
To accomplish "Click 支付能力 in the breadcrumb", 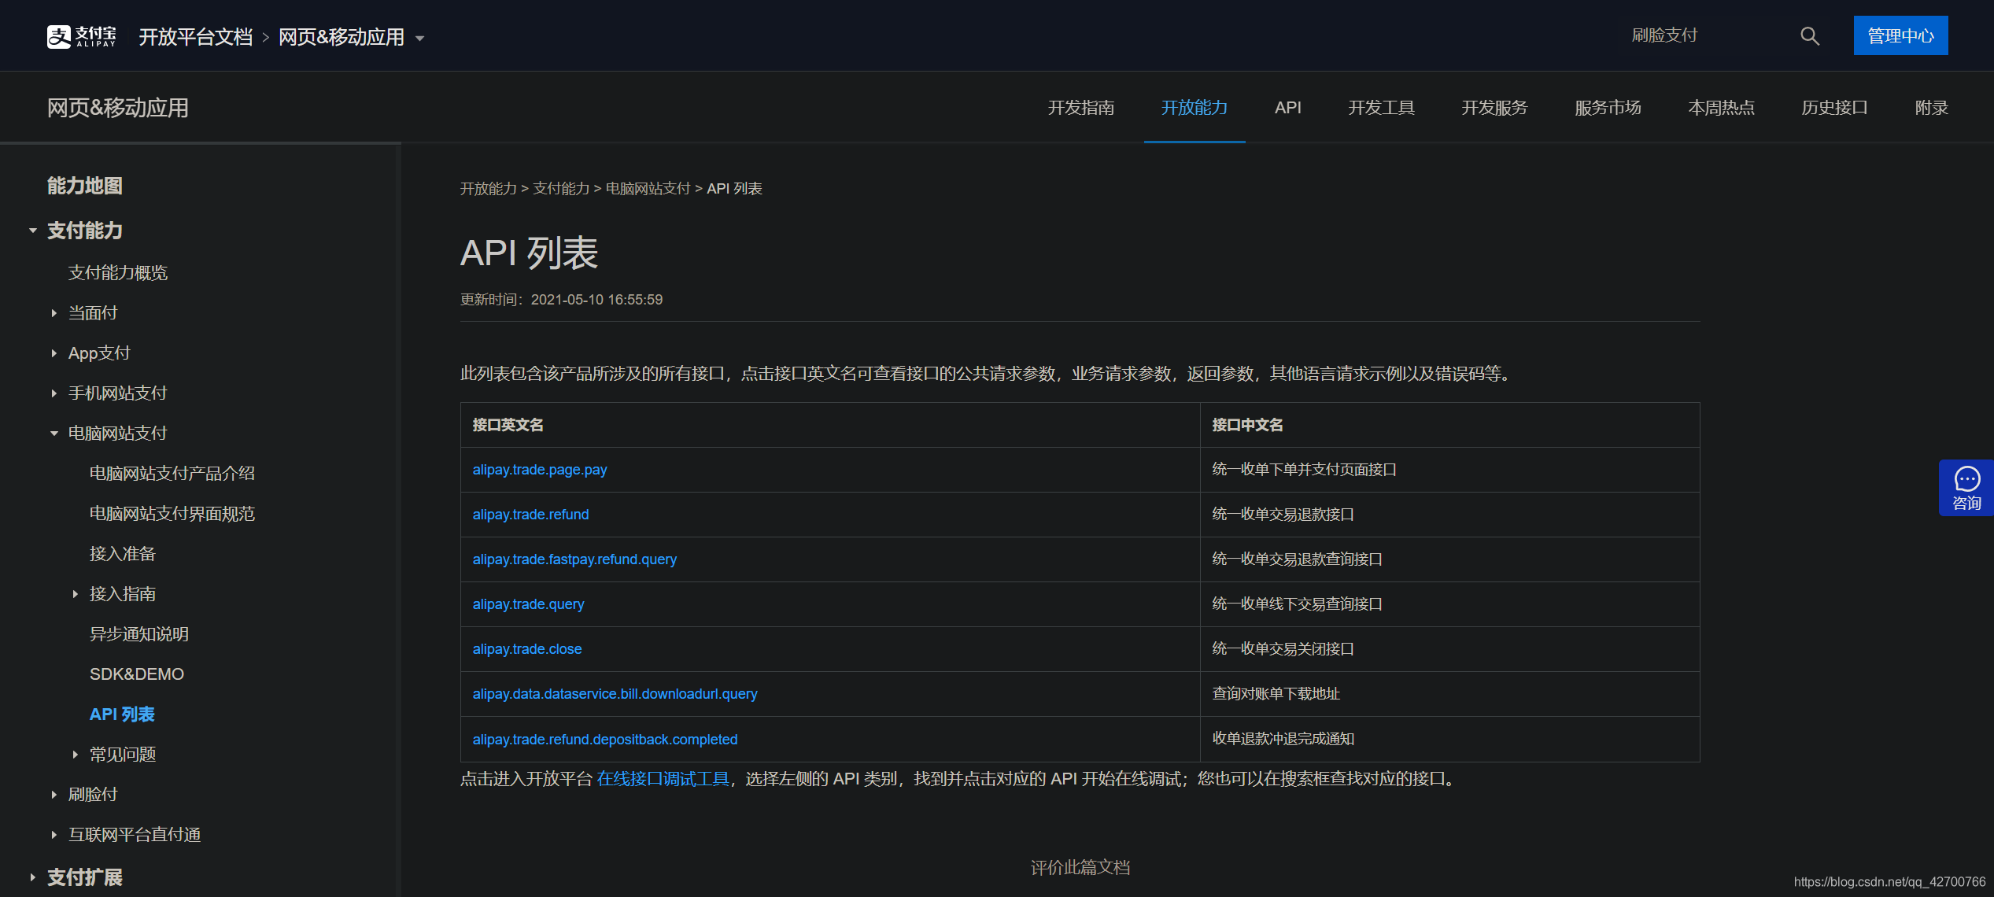I will (561, 189).
